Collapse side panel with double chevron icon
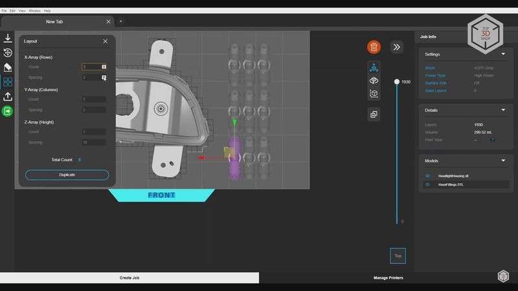The image size is (518, 291). [x=397, y=47]
